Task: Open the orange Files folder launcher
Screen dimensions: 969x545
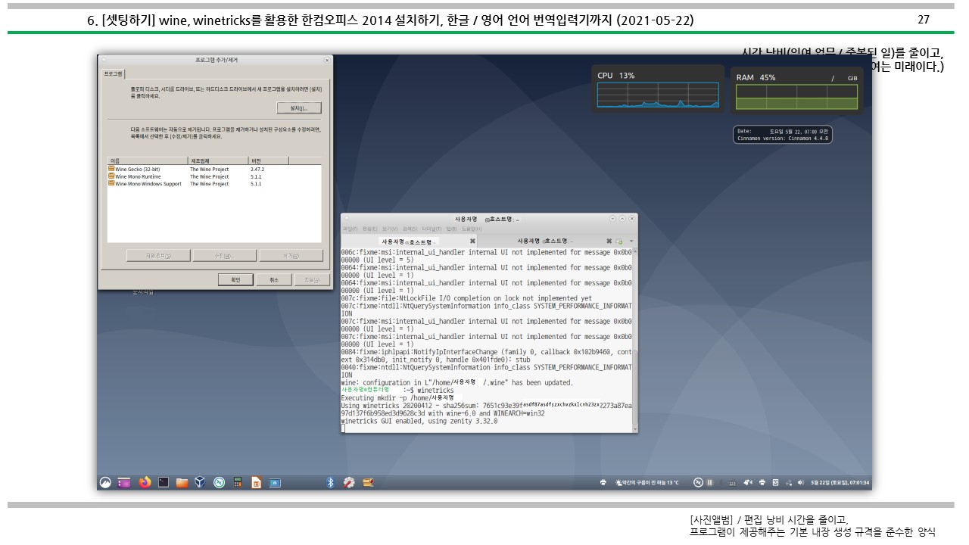Action: [x=182, y=482]
